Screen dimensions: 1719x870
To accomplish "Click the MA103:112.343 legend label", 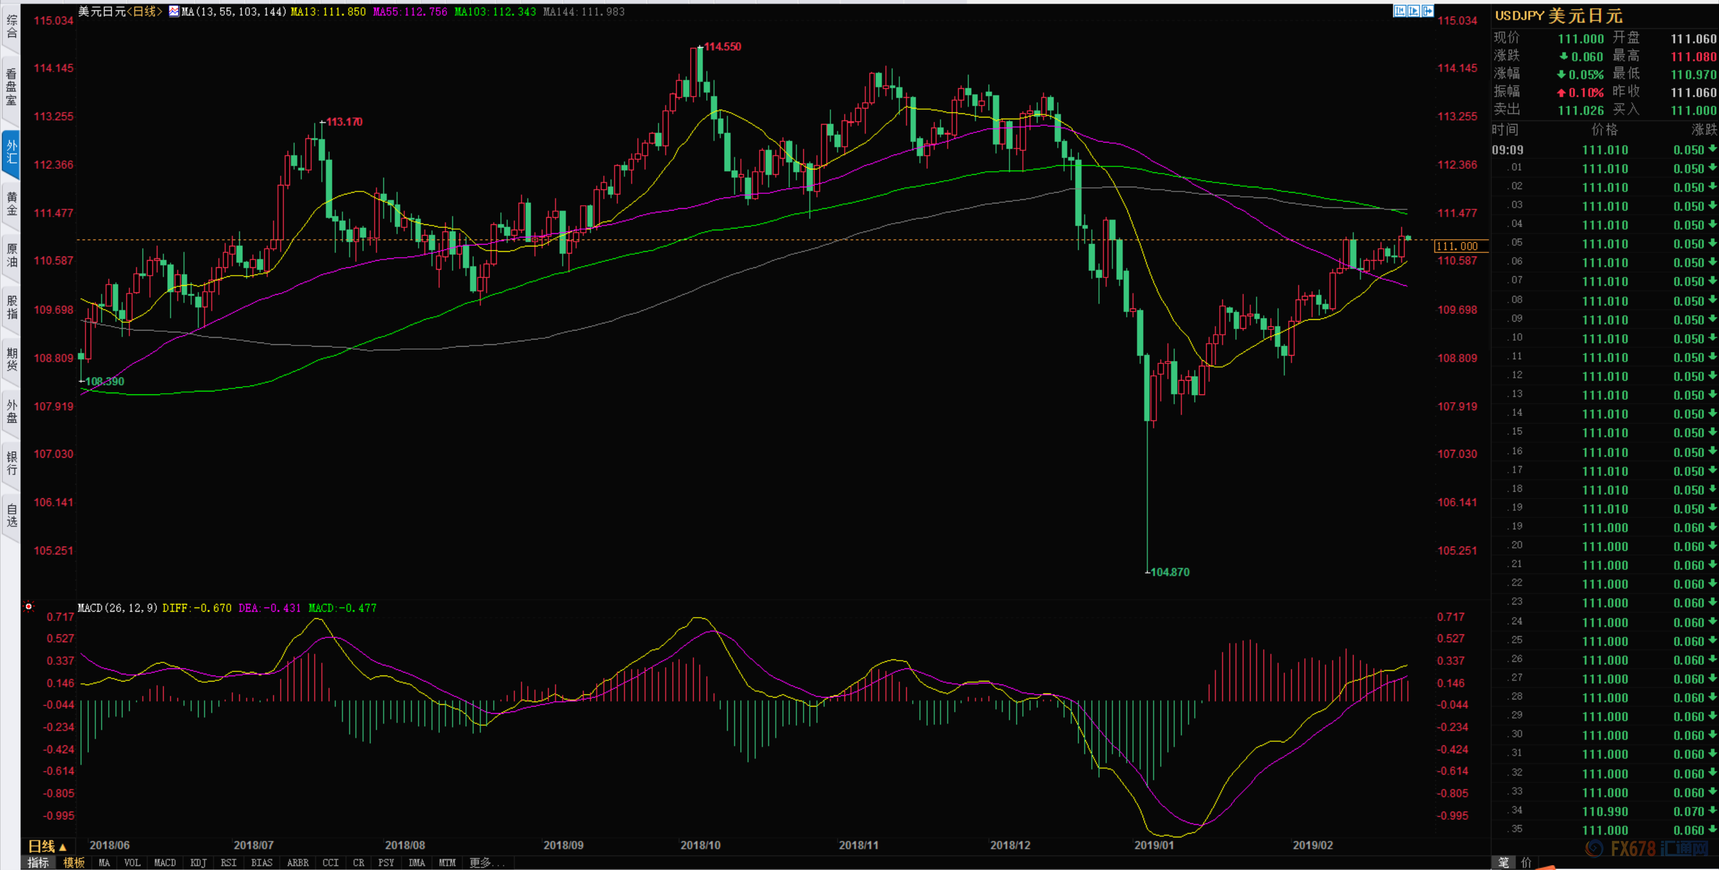I will [494, 11].
